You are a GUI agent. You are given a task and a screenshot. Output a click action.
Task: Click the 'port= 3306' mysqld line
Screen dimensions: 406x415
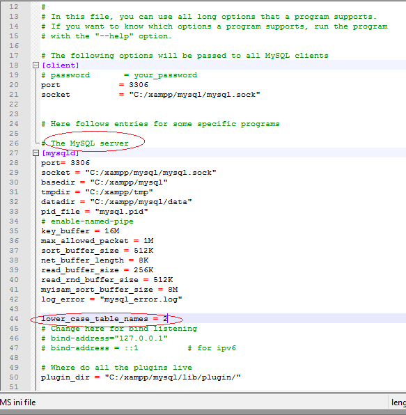[65, 162]
